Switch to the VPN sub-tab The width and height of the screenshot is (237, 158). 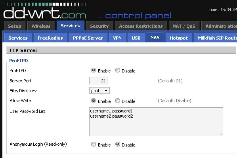(x=117, y=38)
